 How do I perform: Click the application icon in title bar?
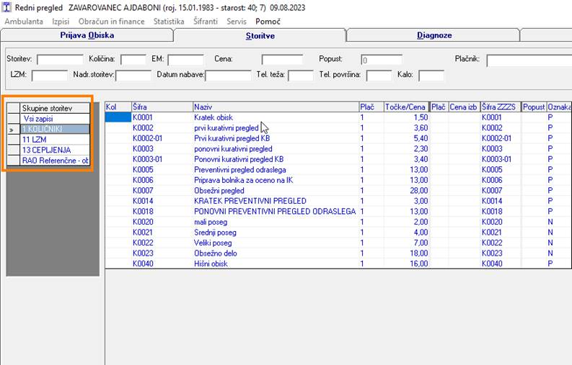tap(7, 7)
